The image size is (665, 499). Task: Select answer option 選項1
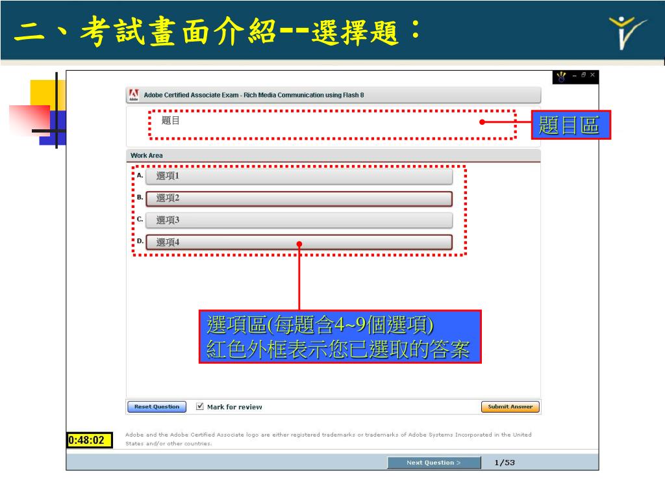click(x=299, y=176)
